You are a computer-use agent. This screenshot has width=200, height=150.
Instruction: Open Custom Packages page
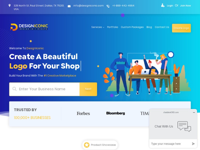coord(132,27)
